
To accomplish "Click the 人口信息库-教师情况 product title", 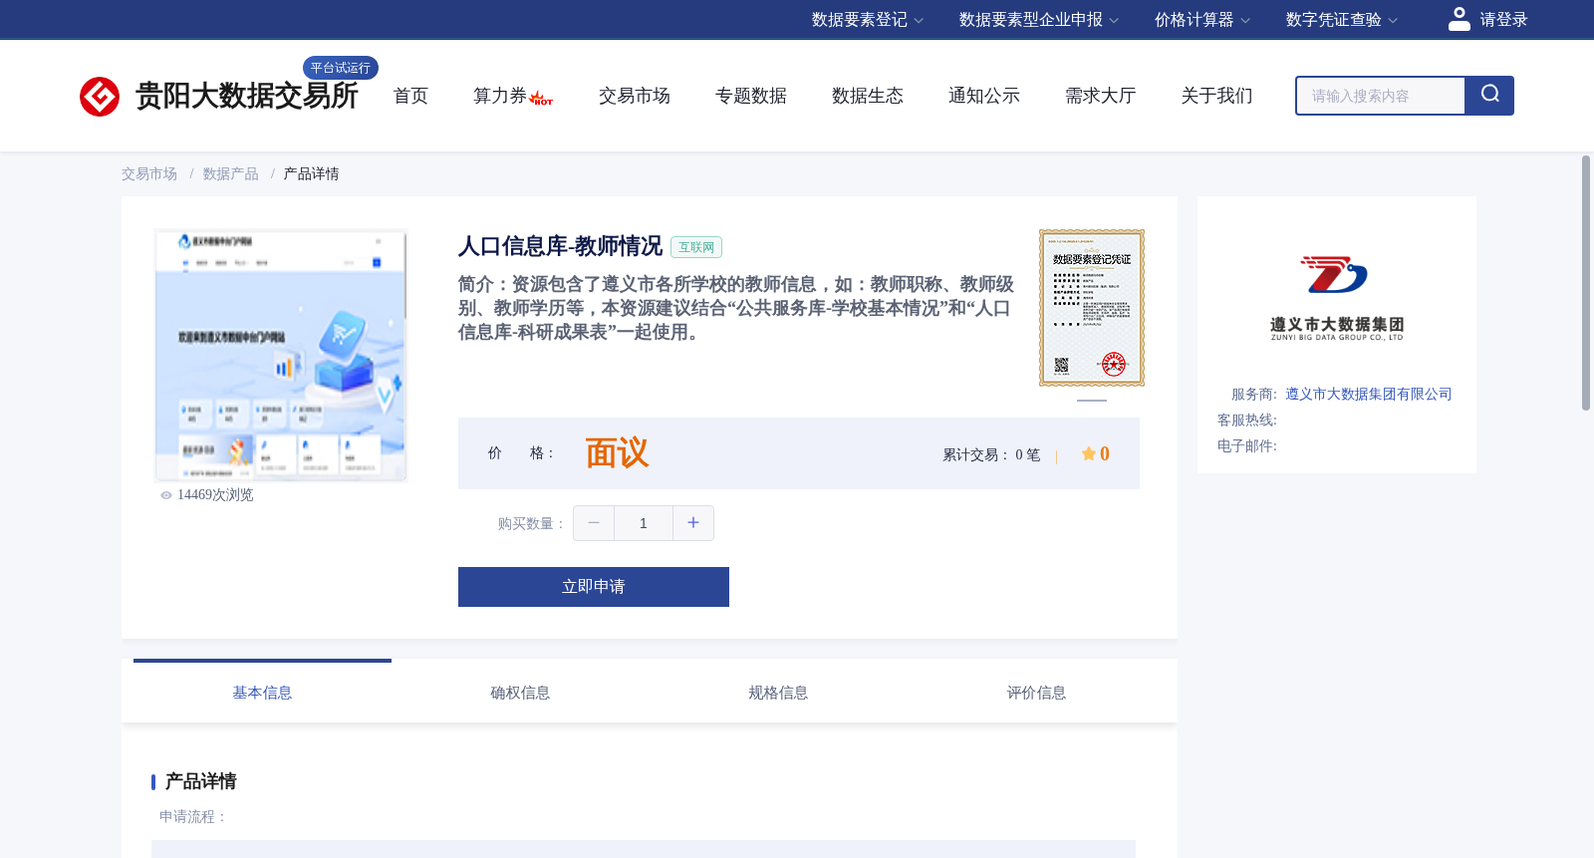I will tap(560, 246).
